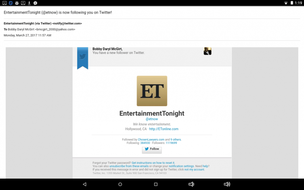Tap the Android home circle button
The height and width of the screenshot is (190, 304).
point(120,184)
